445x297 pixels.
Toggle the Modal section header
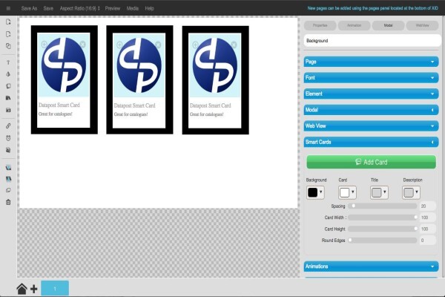(x=371, y=110)
